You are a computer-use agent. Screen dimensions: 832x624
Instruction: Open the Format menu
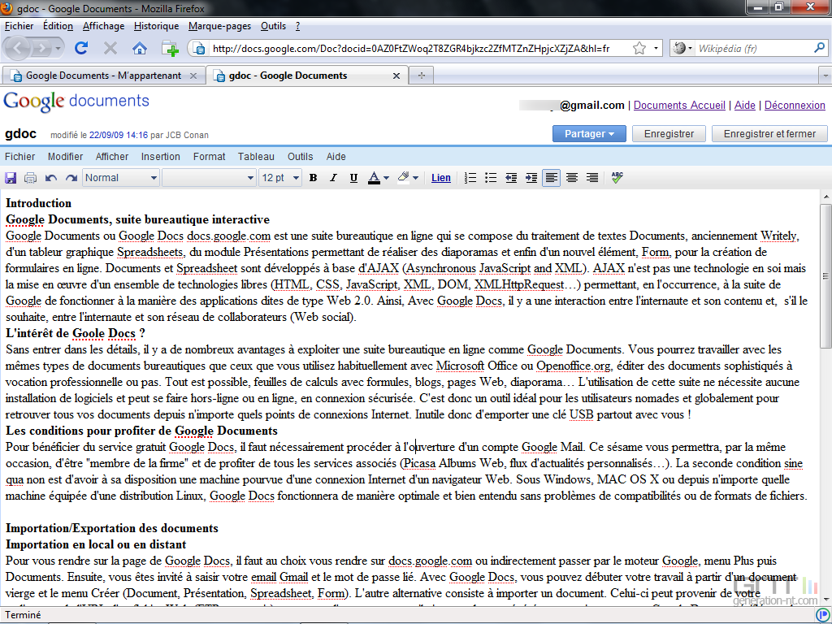(x=209, y=157)
